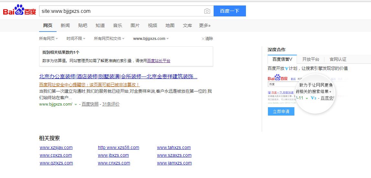Open the 时间不限 time filter dropdown
The height and width of the screenshot is (178, 371).
pyautogui.click(x=76, y=39)
